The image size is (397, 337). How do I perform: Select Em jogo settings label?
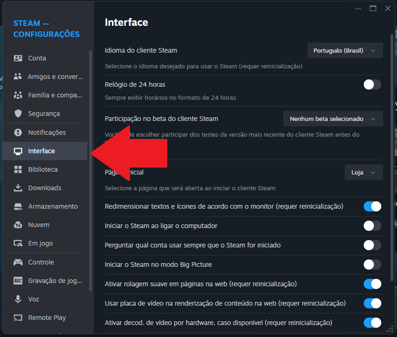click(41, 243)
